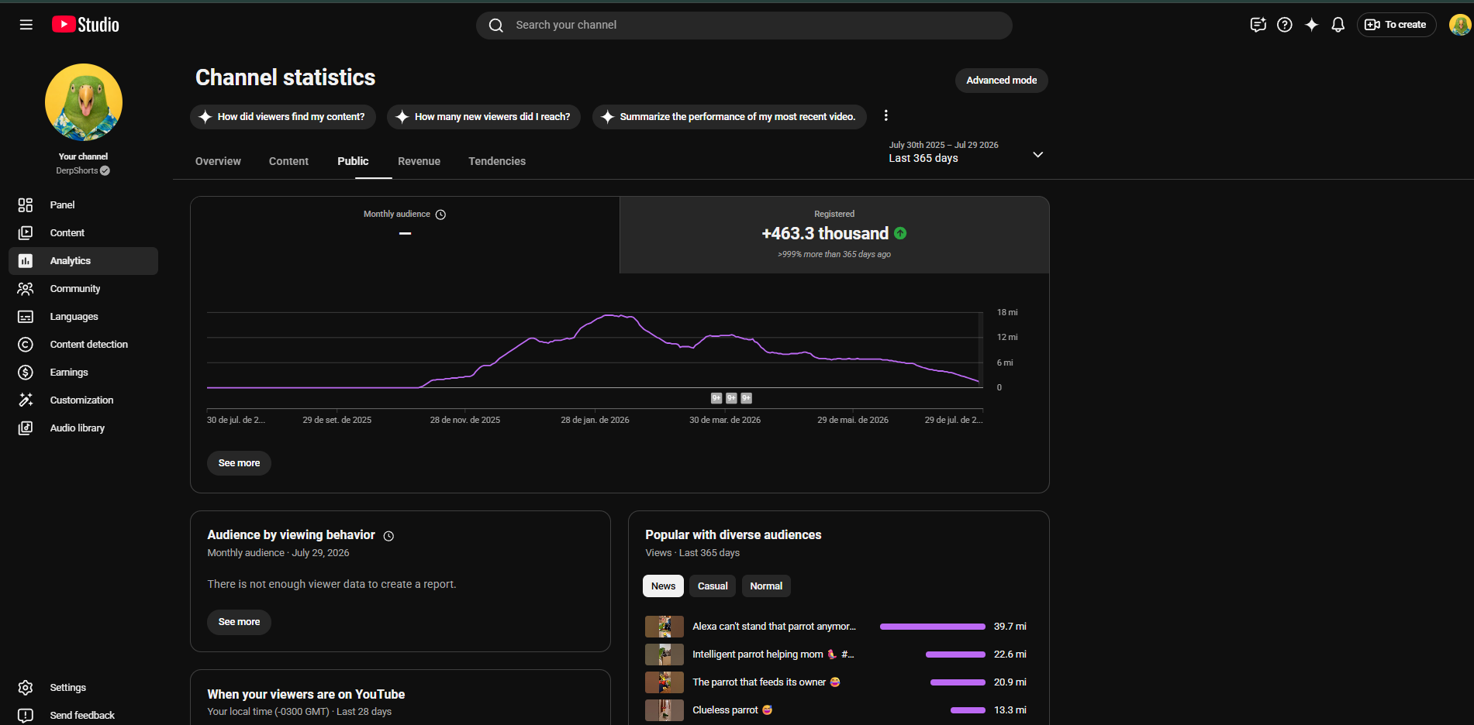Click the Panel dashboard icon in sidebar
Image resolution: width=1474 pixels, height=725 pixels.
26,204
